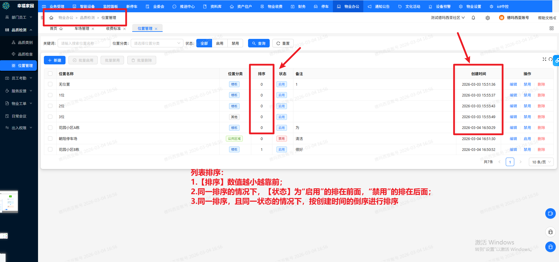
Task: Close the 位置管理 tab
Action: click(156, 29)
